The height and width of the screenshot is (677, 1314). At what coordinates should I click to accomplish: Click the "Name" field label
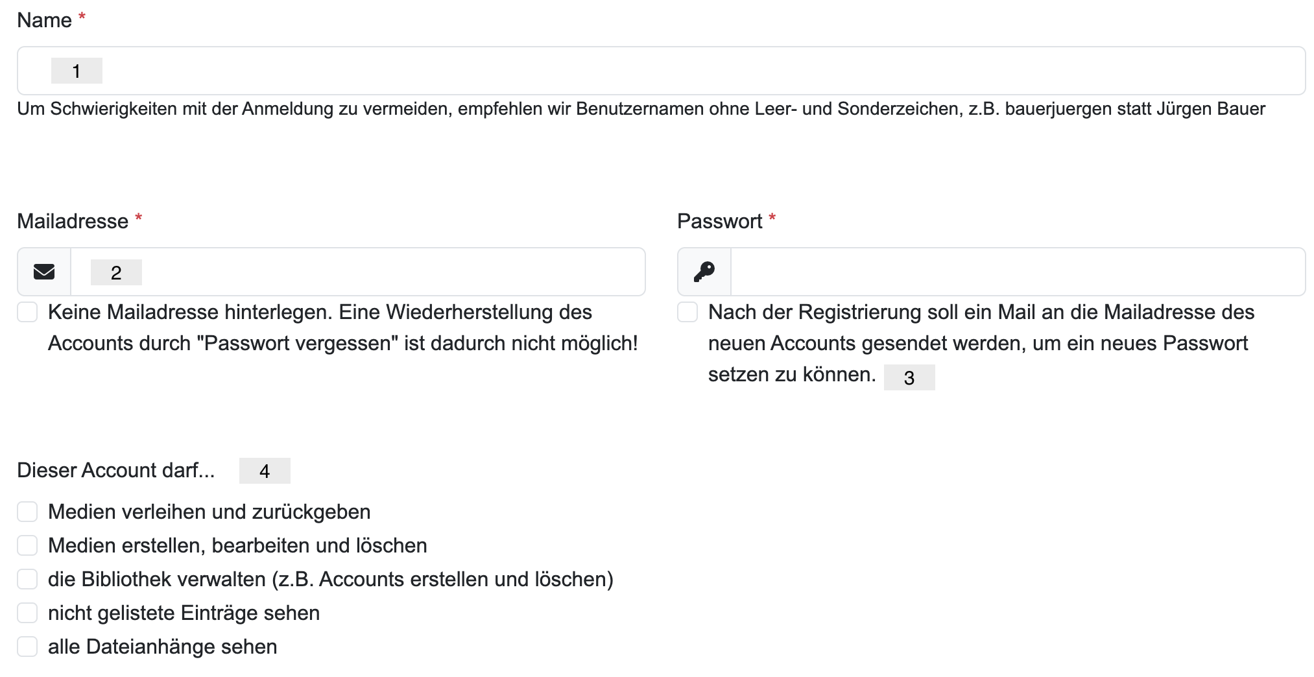[x=44, y=21]
